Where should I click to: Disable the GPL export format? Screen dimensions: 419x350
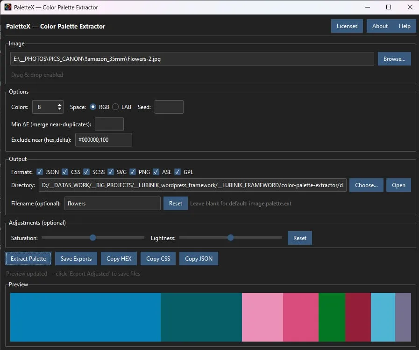[x=178, y=172]
